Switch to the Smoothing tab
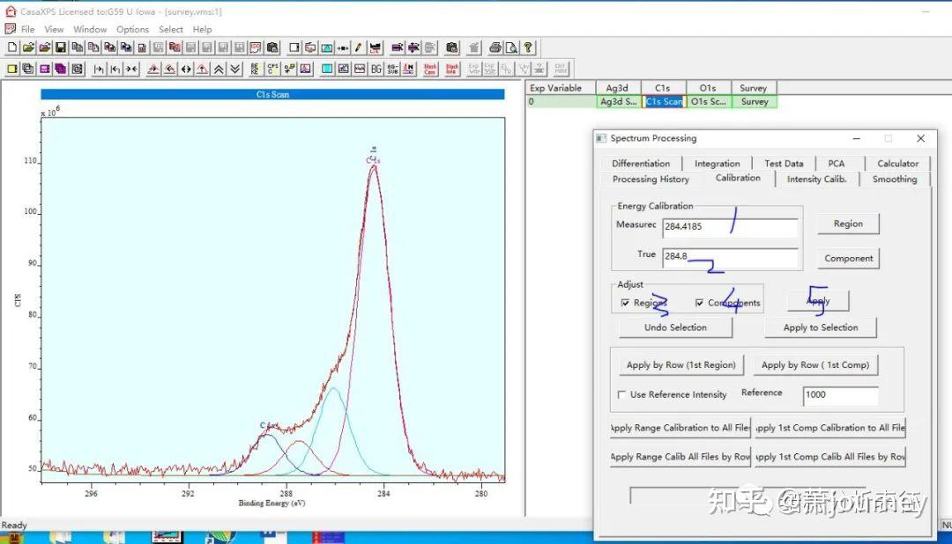Viewport: 952px width, 544px height. point(894,180)
